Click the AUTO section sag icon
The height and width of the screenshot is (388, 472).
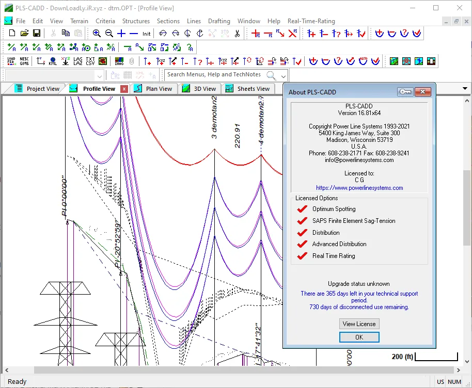(363, 61)
